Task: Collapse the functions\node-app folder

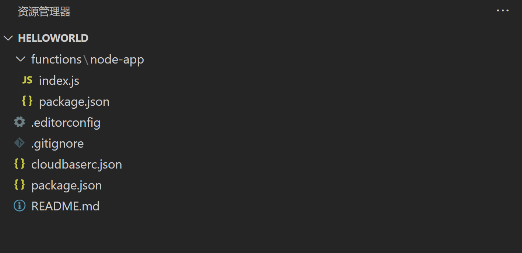Action: pos(21,59)
